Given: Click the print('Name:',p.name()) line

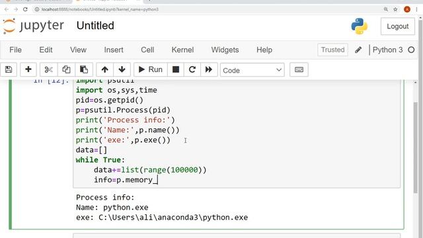Looking at the screenshot, I should point(128,130).
